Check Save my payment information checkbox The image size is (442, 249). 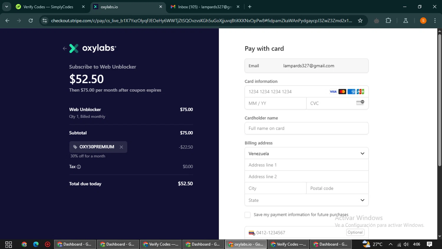[x=248, y=215]
